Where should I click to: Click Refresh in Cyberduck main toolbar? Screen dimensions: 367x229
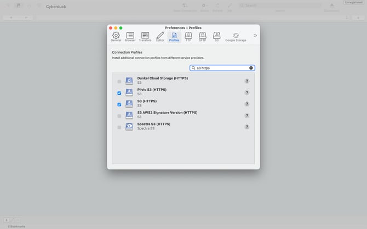point(217,7)
